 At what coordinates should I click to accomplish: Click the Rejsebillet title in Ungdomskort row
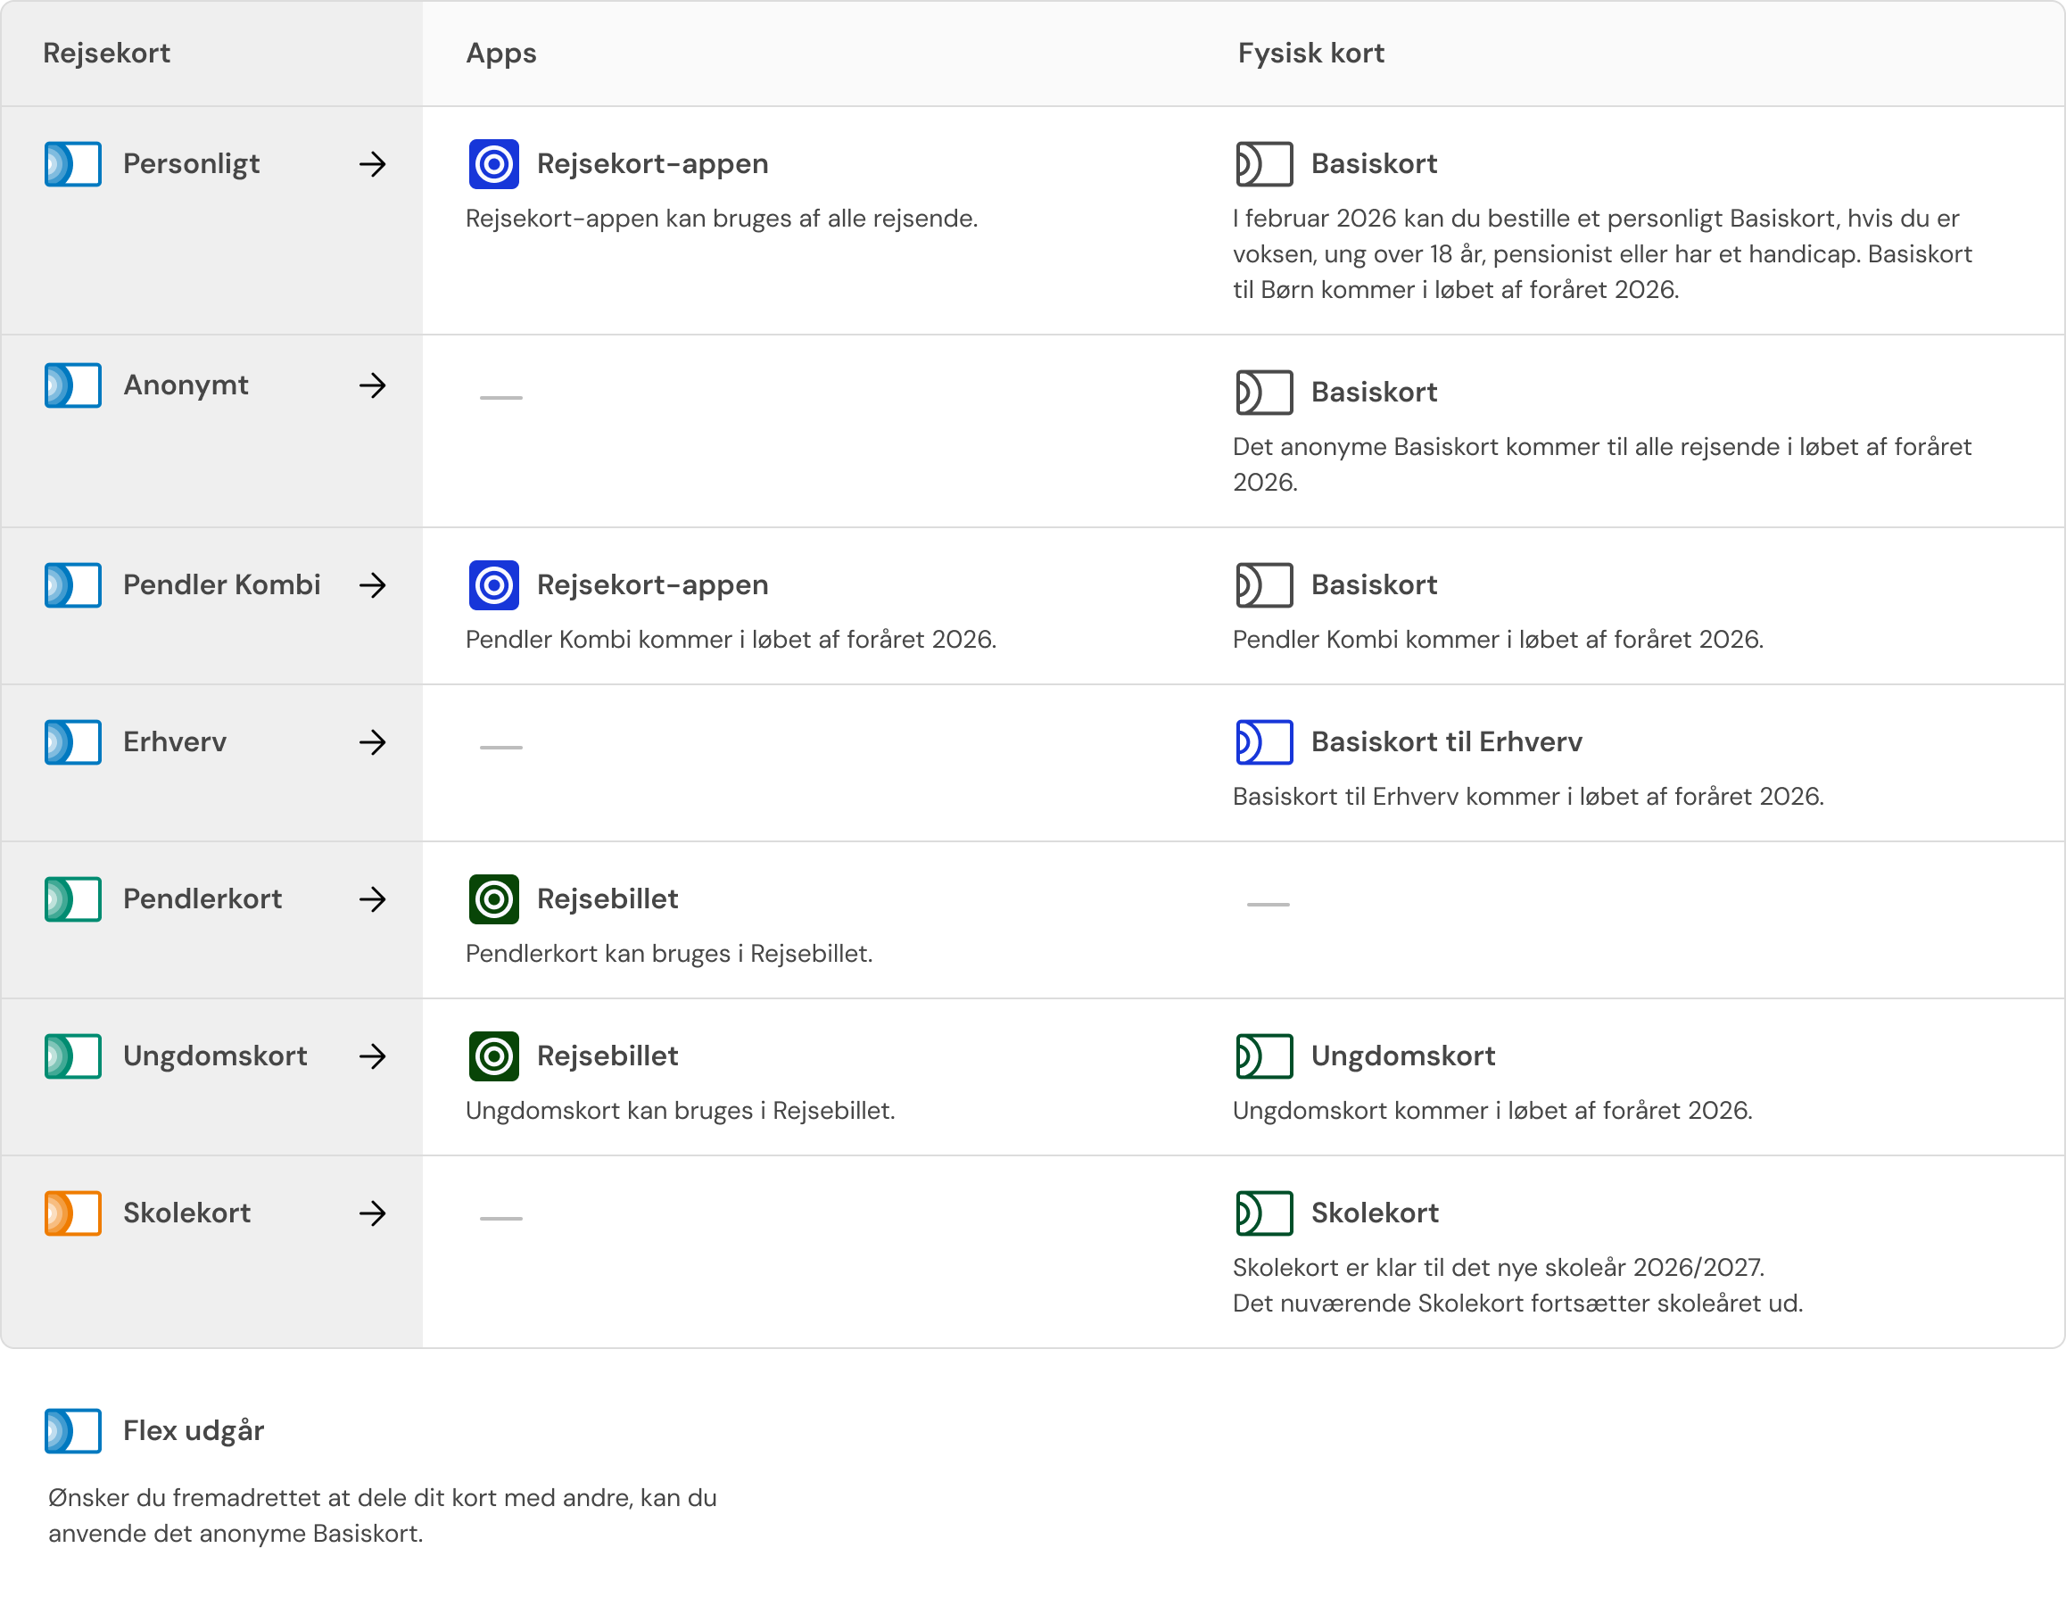(x=607, y=1056)
